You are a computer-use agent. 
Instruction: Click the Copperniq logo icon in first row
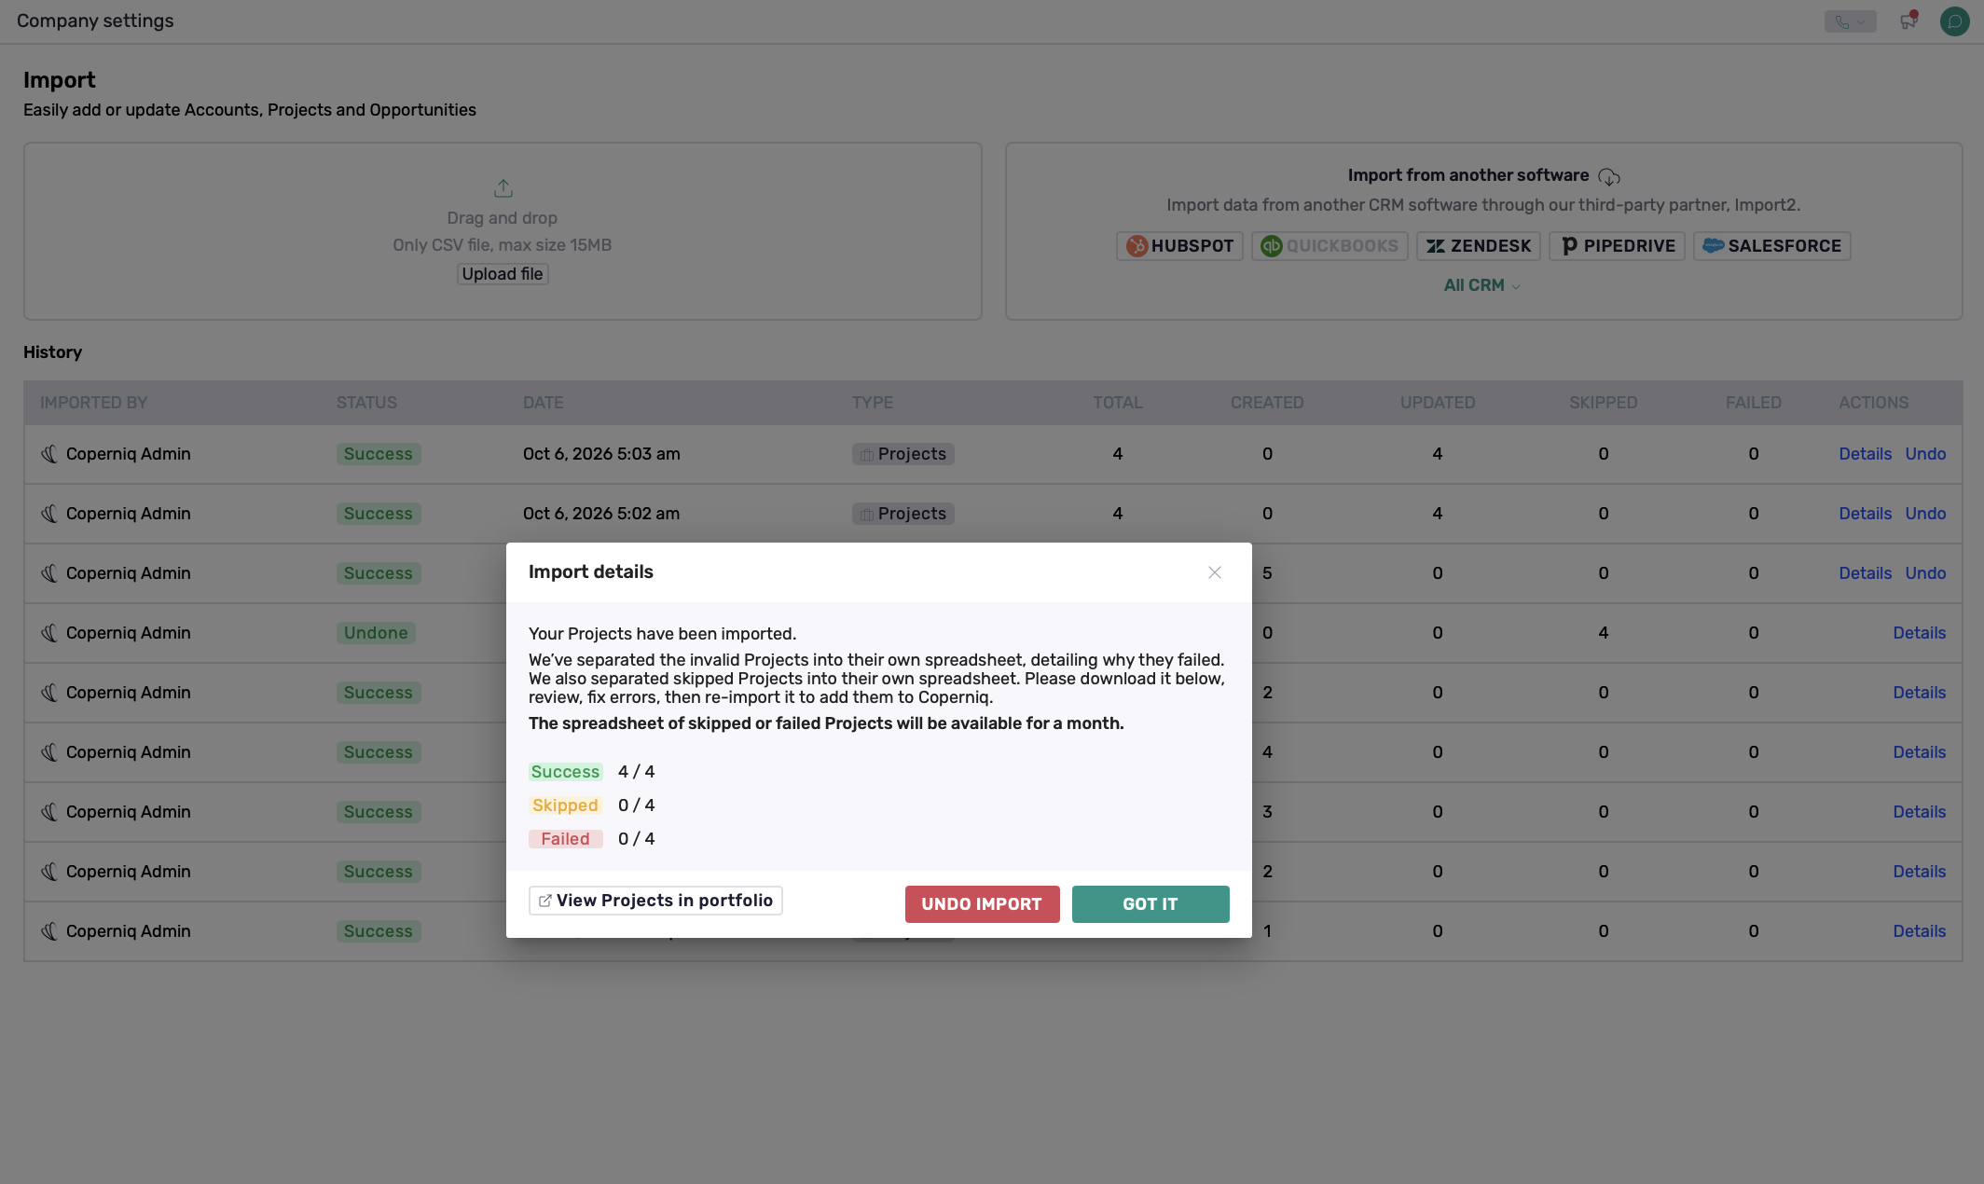point(49,454)
